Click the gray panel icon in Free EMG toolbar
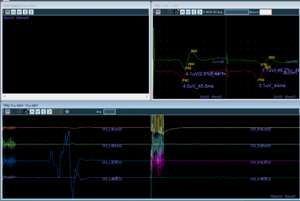 [x=8, y=12]
